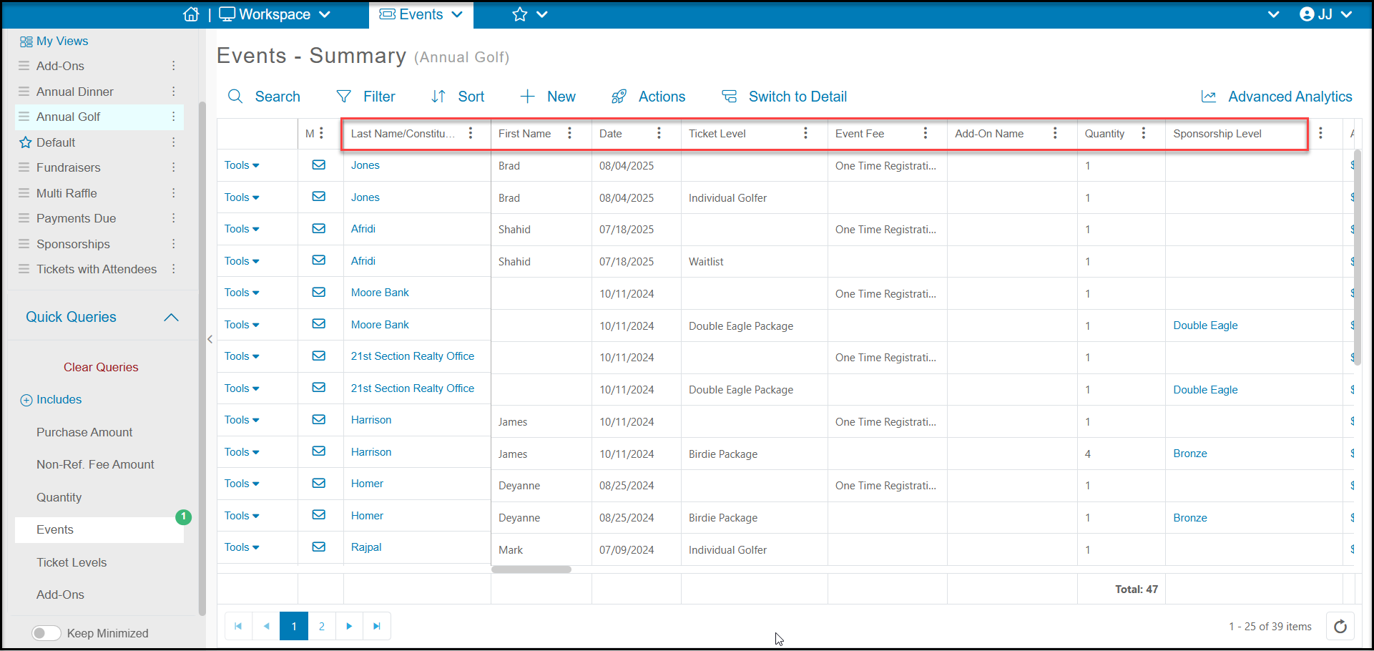Click the left sidebar scrollbar
The image size is (1374, 651).
pyautogui.click(x=202, y=358)
